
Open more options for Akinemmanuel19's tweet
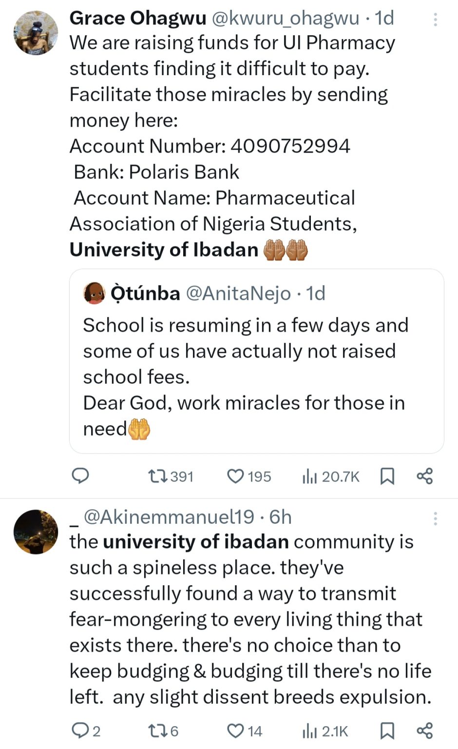click(435, 518)
